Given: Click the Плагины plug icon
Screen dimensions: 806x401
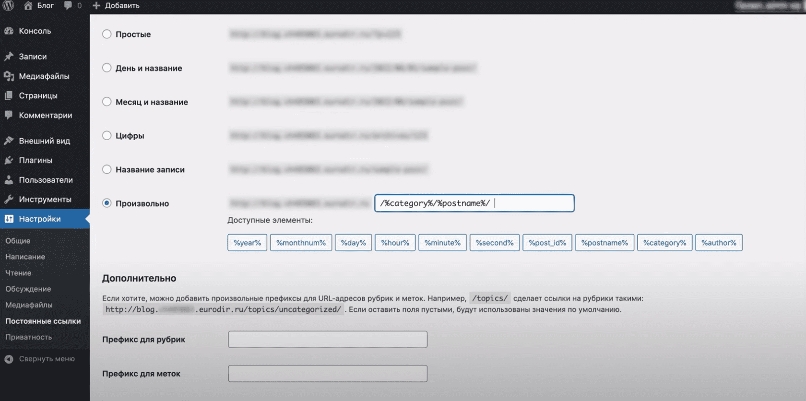Looking at the screenshot, I should [x=9, y=160].
